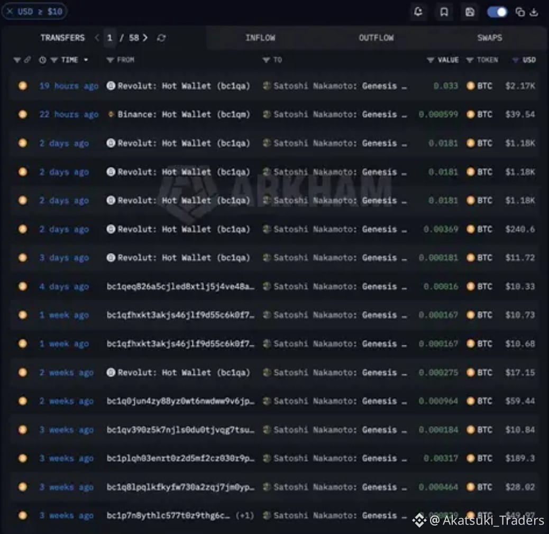Open the TO column filter

[x=266, y=60]
